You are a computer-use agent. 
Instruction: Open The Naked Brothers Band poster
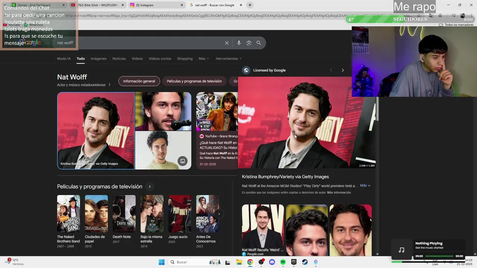[68, 214]
